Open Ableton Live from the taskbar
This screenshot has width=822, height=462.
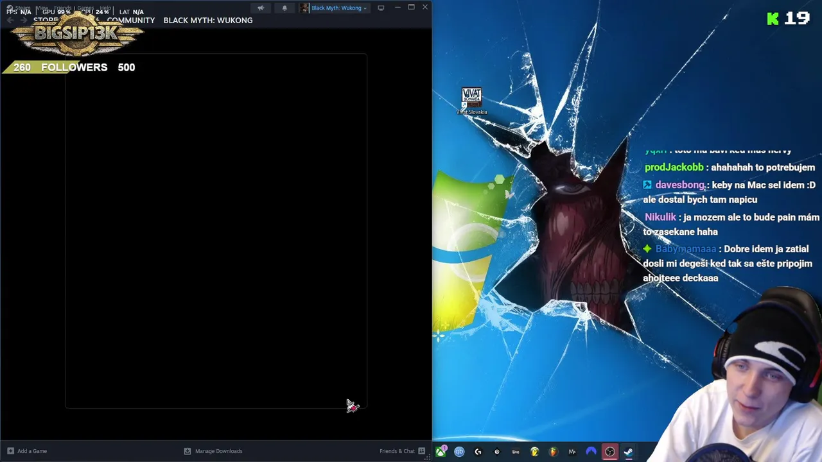516,452
